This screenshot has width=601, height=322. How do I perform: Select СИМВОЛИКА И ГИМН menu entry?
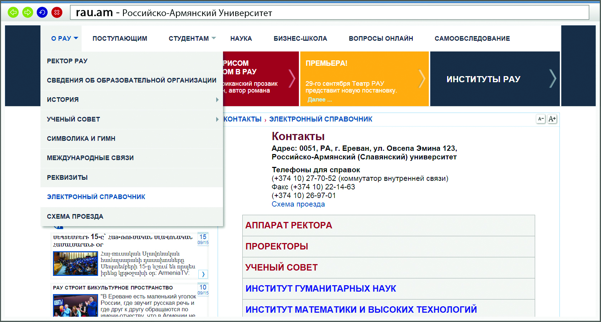pyautogui.click(x=132, y=139)
